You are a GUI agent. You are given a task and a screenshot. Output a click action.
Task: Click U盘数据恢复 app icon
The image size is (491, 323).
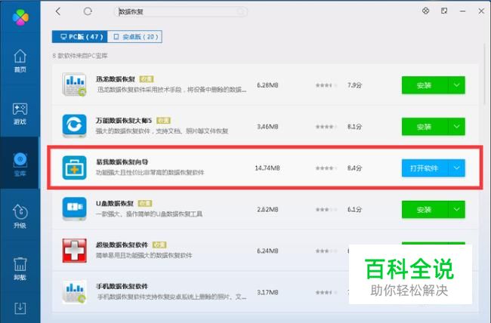click(x=74, y=209)
